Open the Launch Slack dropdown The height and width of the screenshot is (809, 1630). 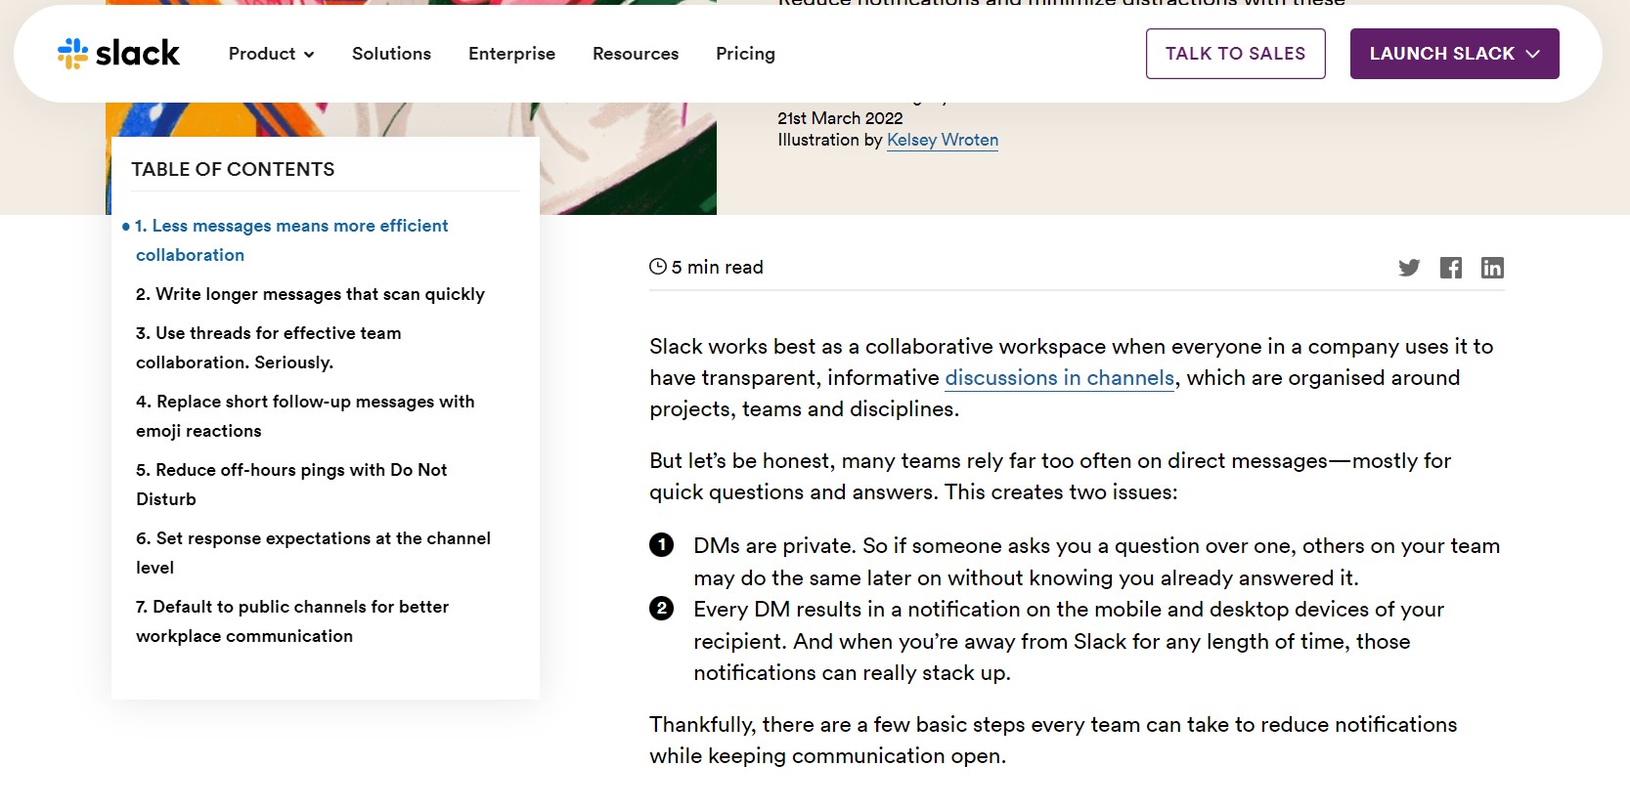pos(1454,54)
